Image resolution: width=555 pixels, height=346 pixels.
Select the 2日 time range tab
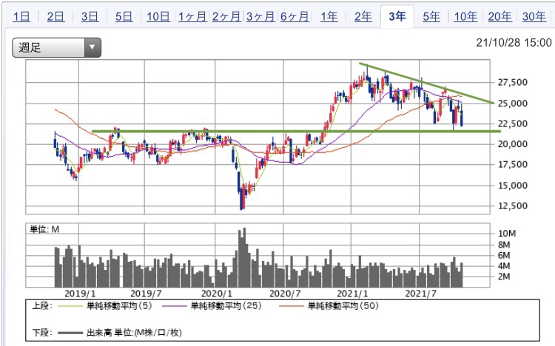pos(55,16)
